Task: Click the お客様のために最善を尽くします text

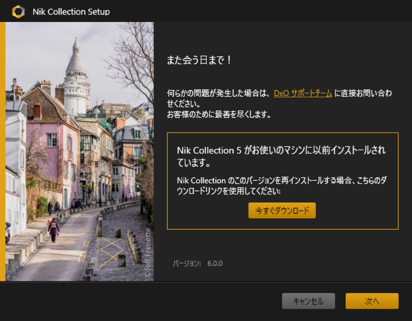Action: (219, 115)
